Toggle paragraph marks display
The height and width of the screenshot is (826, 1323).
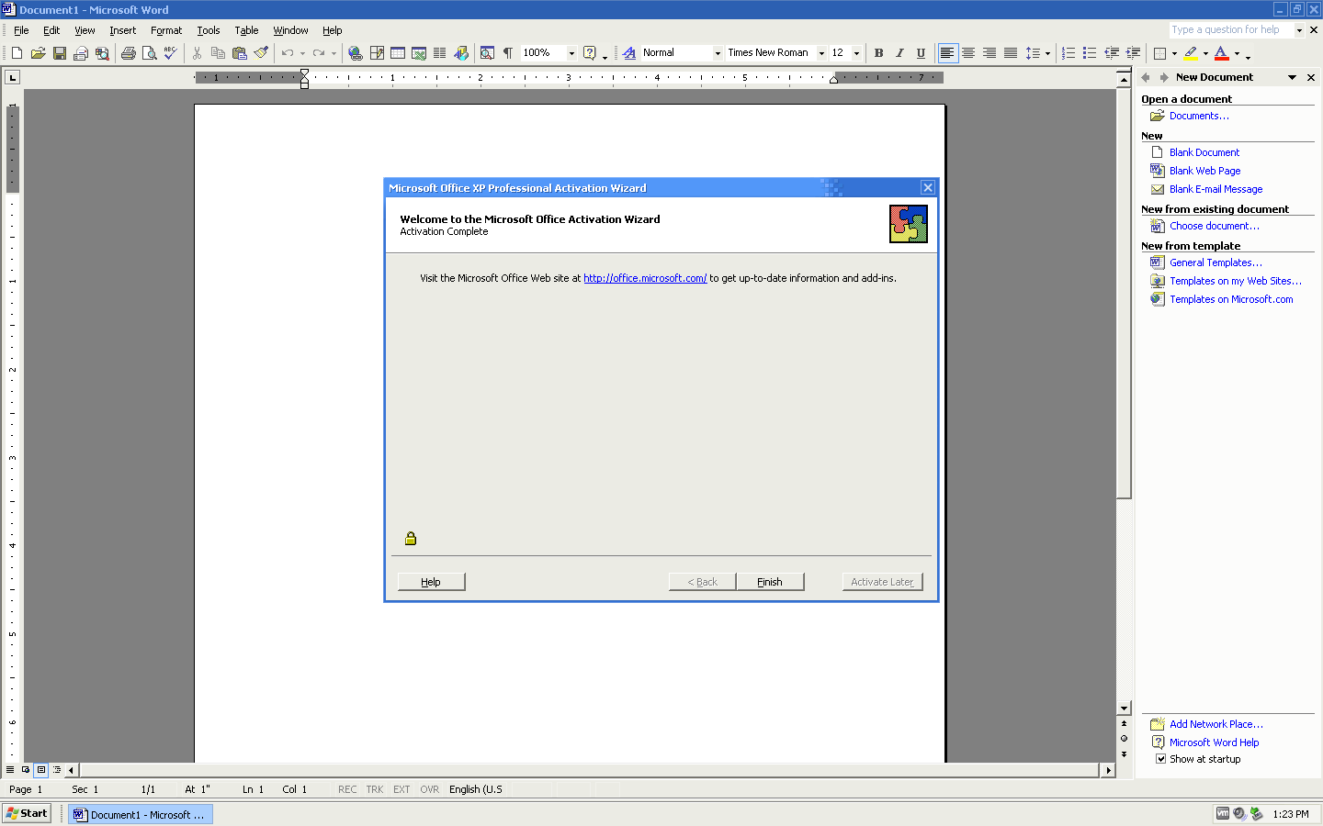506,52
